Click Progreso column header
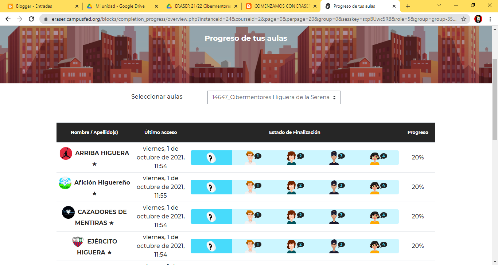Viewport: 498px width, 265px height. (x=418, y=132)
